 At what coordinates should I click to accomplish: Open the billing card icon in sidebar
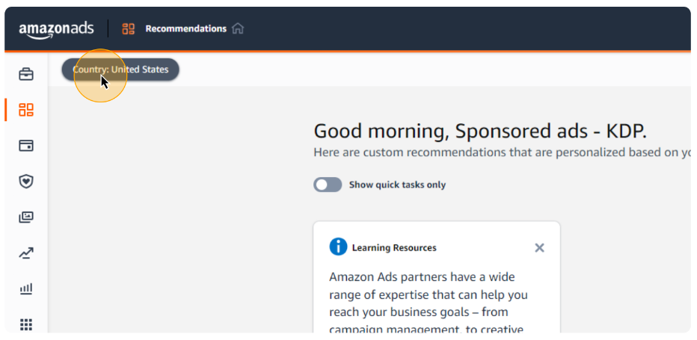(26, 146)
